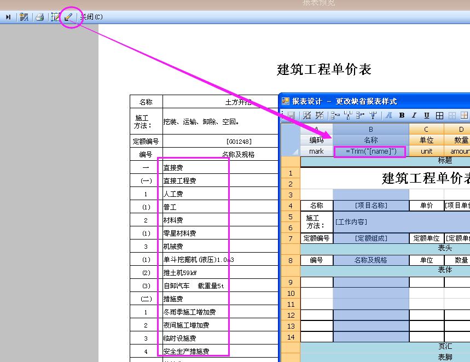Click 关闭(C) to close the preview

pyautogui.click(x=91, y=17)
